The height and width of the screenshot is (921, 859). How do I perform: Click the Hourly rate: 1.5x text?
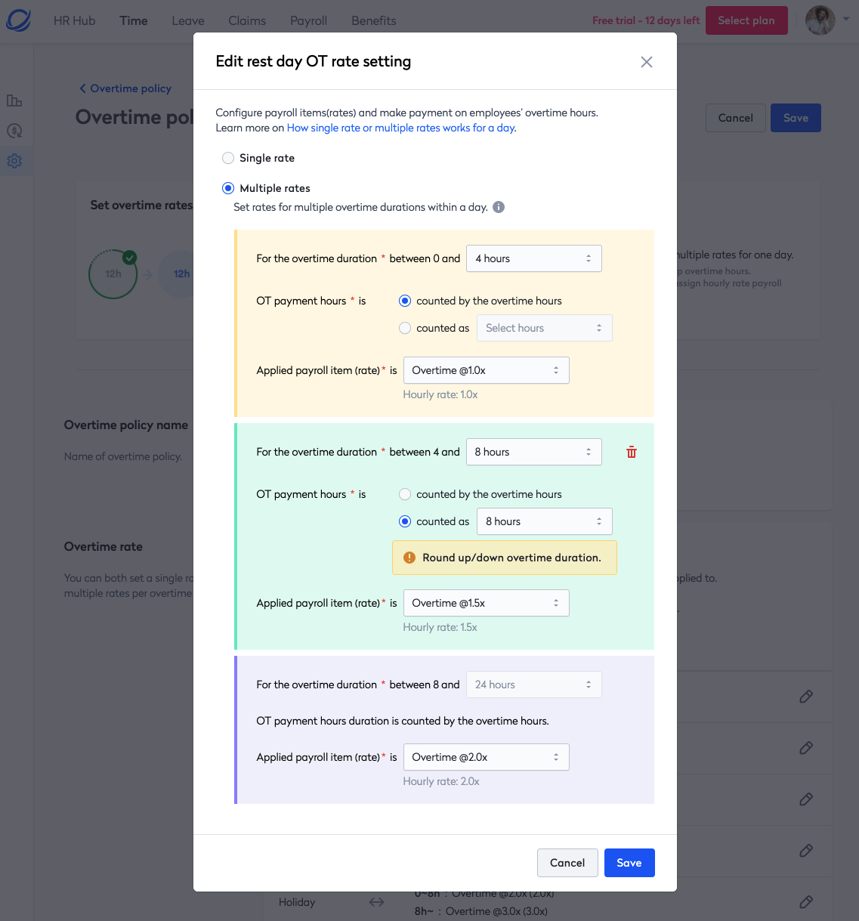tap(440, 627)
